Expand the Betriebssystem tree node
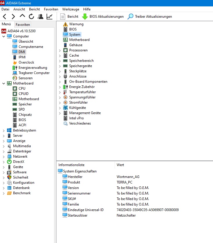 [x=4, y=131]
